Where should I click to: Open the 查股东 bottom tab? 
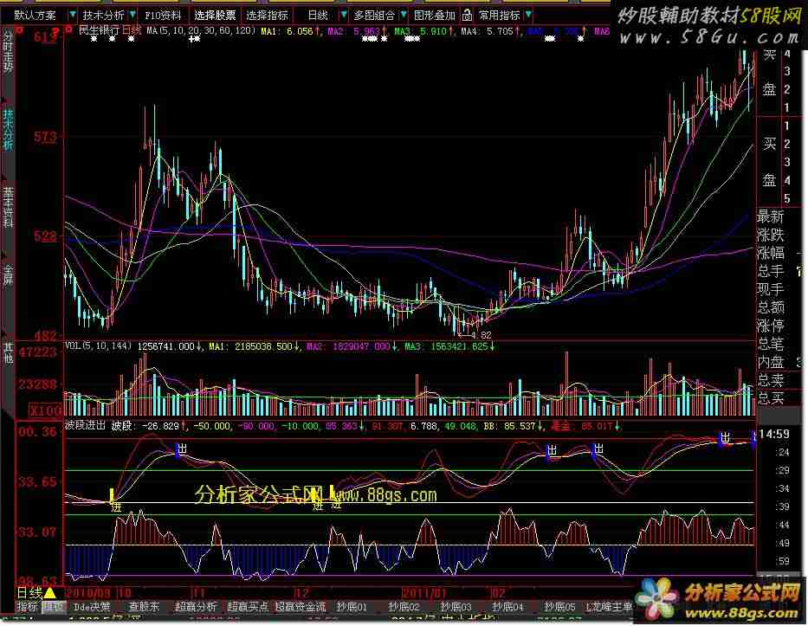click(144, 607)
